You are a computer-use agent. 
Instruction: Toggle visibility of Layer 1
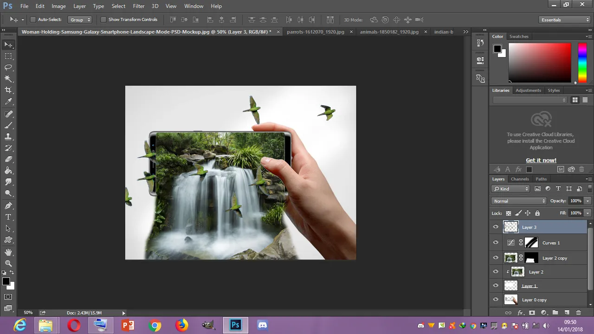pos(496,286)
